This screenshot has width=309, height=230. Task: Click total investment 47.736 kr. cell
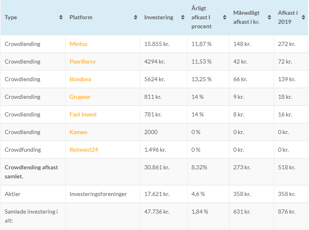(x=157, y=212)
